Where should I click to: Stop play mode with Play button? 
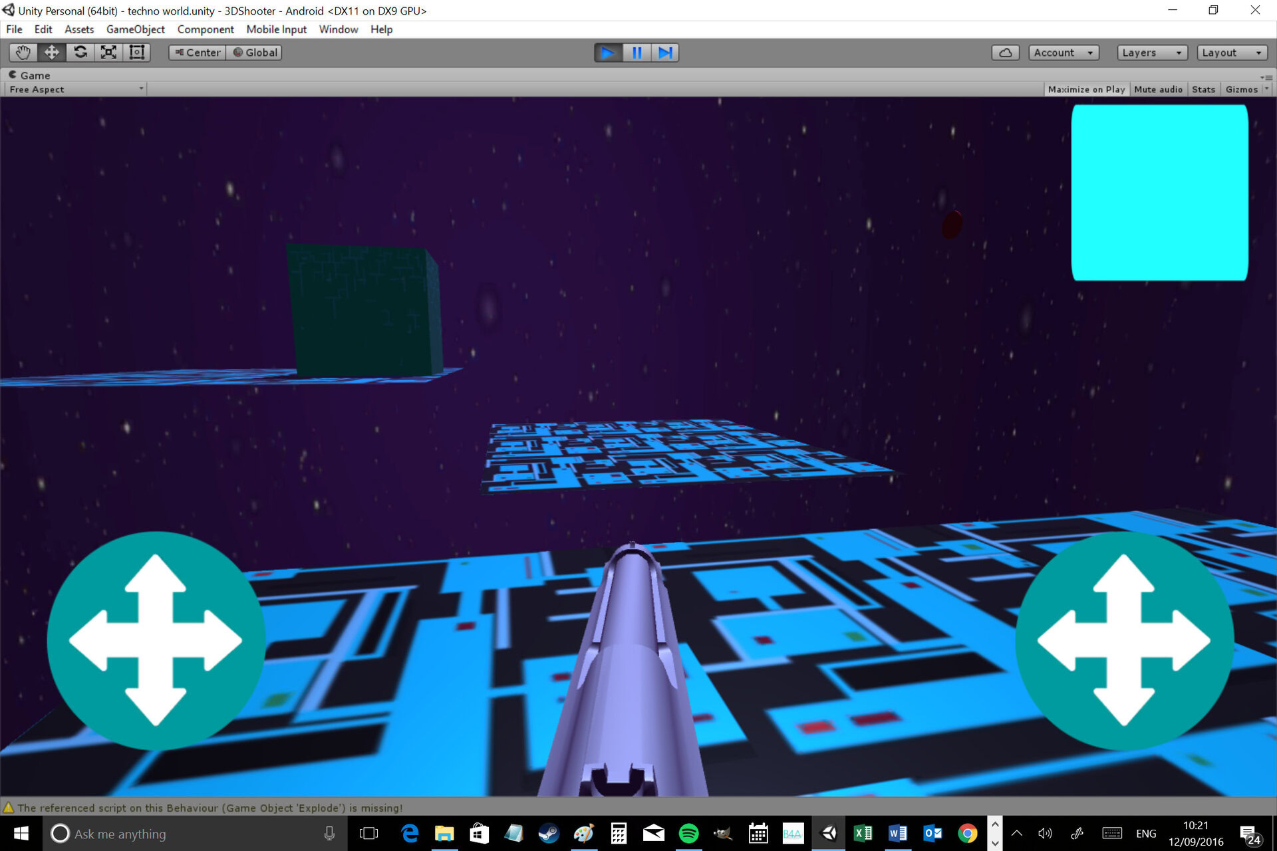point(608,53)
